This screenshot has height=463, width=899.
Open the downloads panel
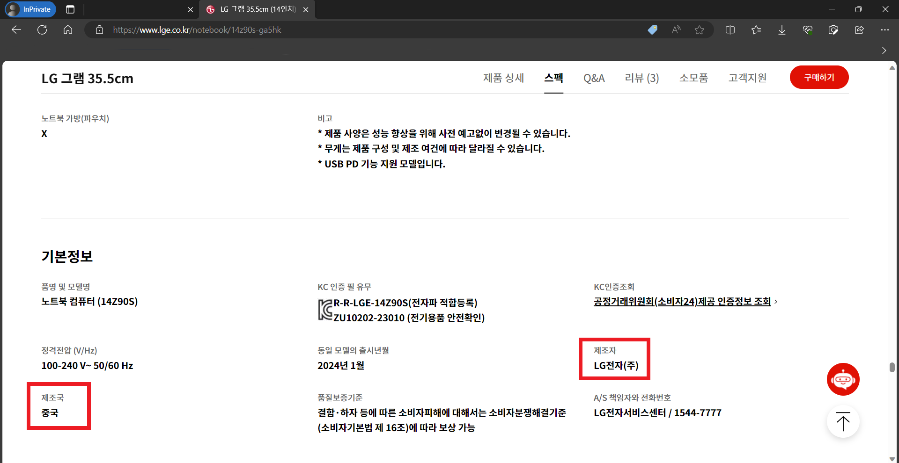coord(782,30)
